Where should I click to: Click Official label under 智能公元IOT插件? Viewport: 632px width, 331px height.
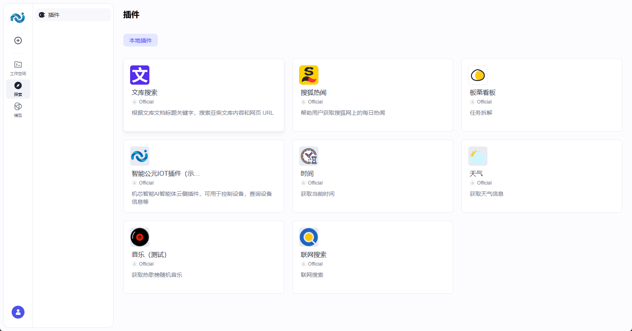tap(146, 183)
